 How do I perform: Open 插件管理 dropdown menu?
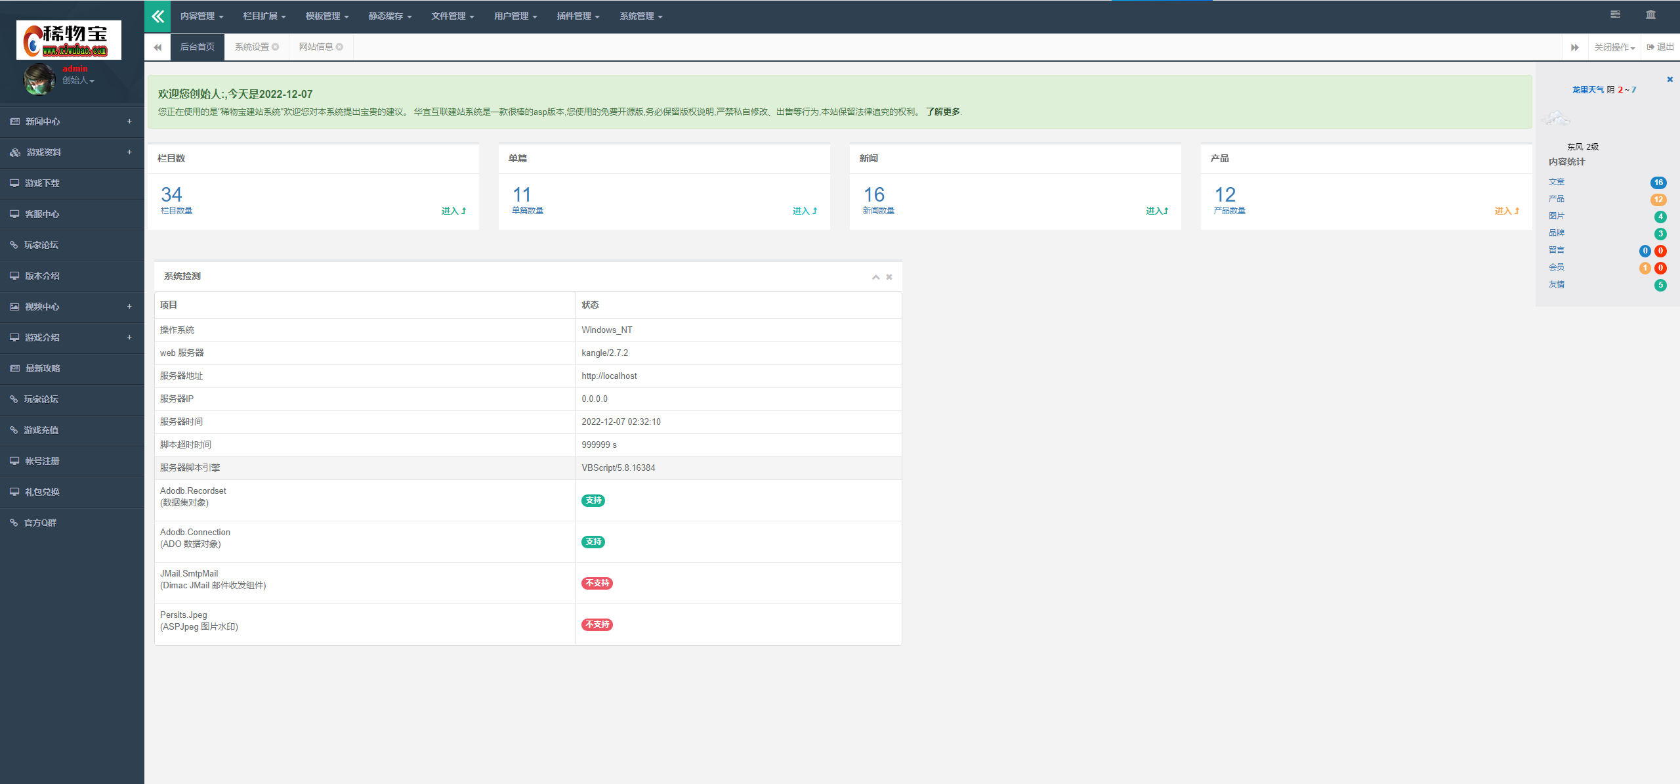578,16
